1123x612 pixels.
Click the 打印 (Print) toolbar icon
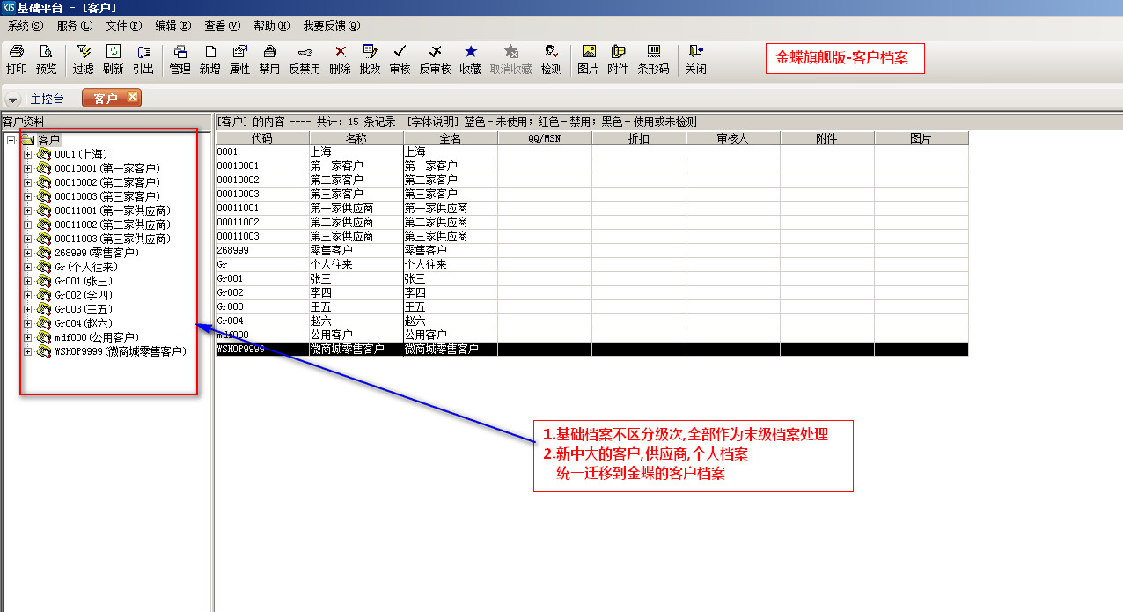(x=16, y=59)
